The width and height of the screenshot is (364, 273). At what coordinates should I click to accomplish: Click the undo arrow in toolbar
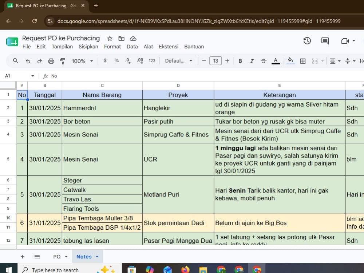(x=28, y=61)
